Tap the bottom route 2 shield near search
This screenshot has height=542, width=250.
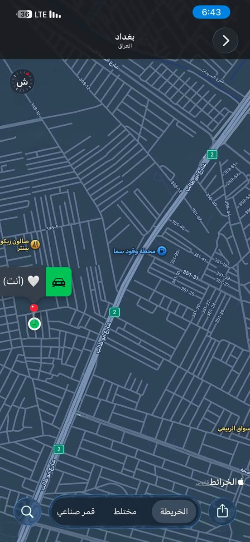[59, 449]
